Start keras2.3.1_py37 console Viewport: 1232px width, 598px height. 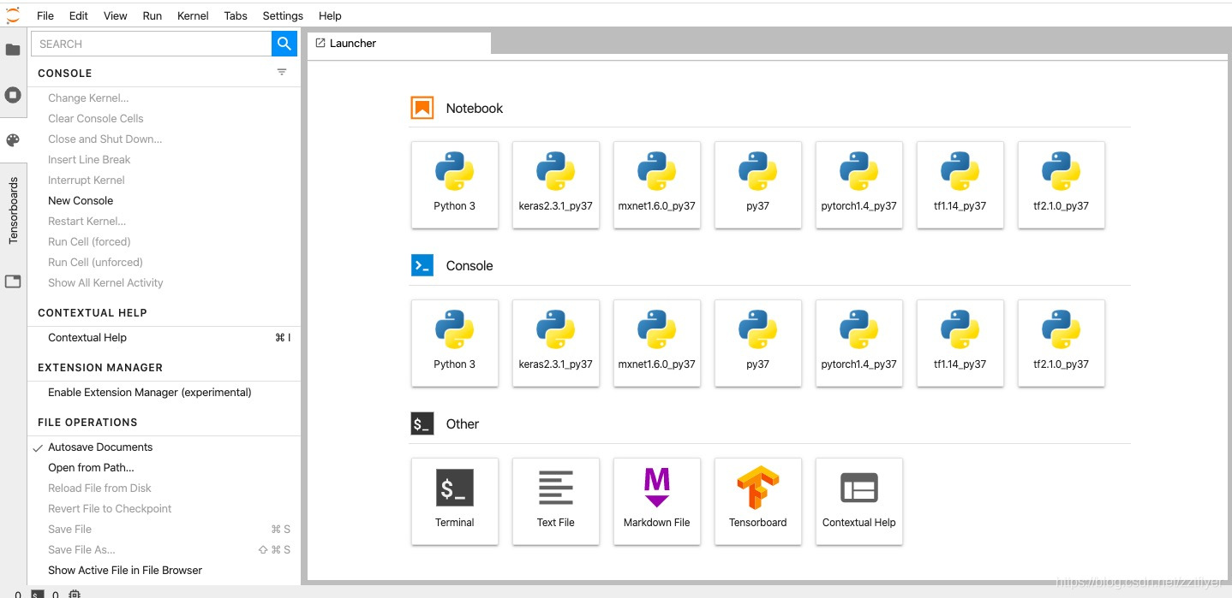[x=556, y=343]
